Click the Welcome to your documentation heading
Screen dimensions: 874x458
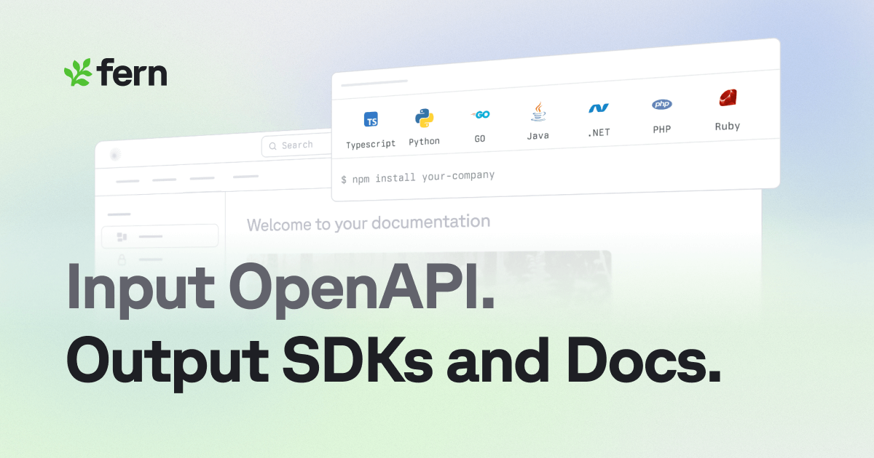pos(369,222)
